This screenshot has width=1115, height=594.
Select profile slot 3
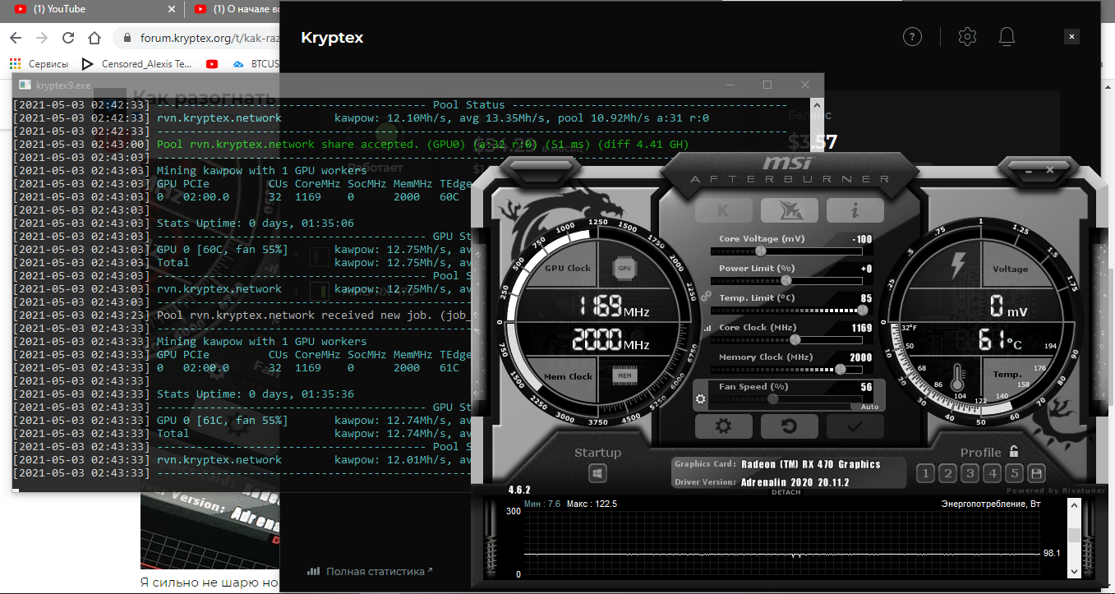tap(970, 473)
